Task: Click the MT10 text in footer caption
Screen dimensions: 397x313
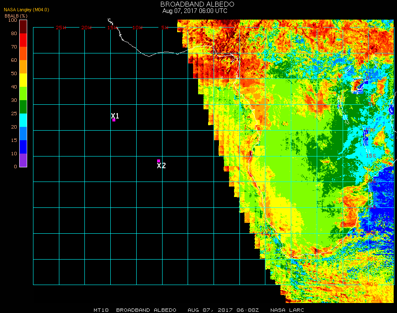Action: pyautogui.click(x=102, y=310)
